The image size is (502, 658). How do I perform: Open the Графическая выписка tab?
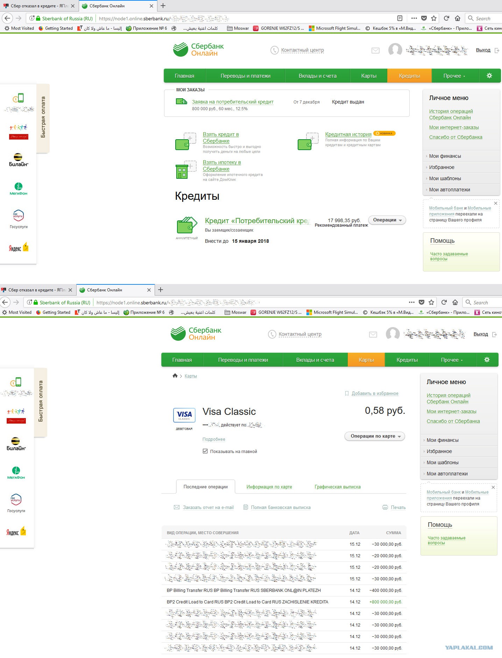pos(337,487)
